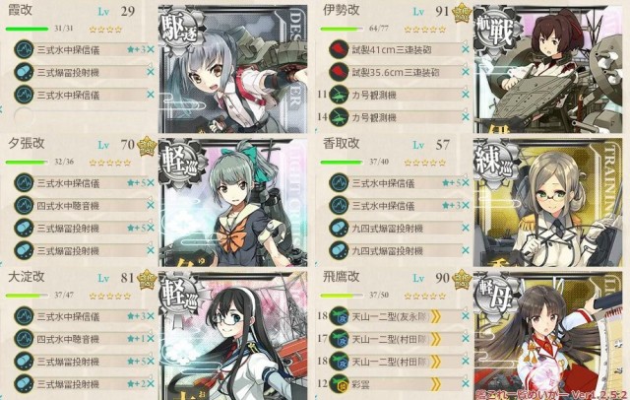Open the 香取改 training cruiser card image

coord(548,202)
